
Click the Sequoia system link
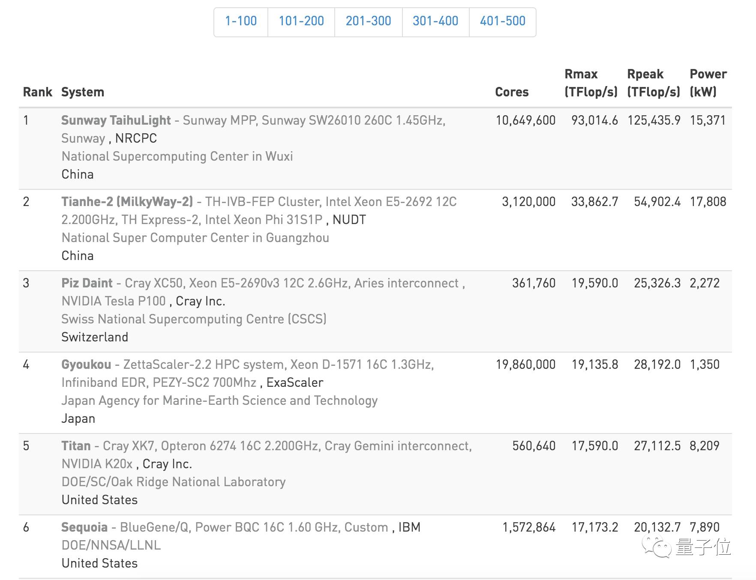pos(84,527)
